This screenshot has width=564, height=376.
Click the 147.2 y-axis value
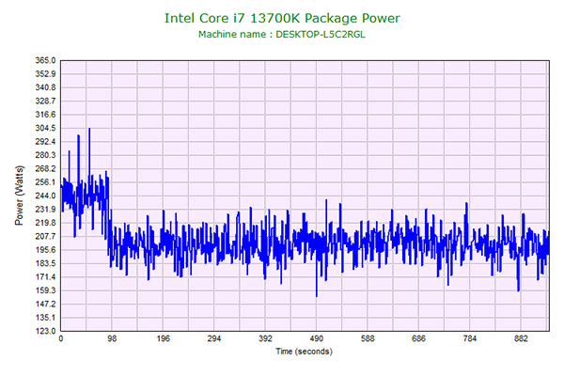45,304
